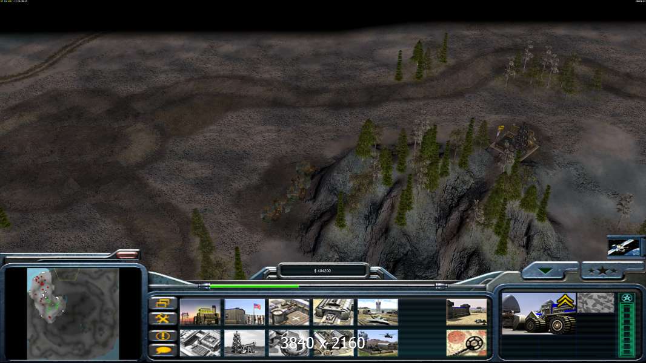646x363 pixels.
Task: Select the building with yellow flag on hilltop
Action: coord(514,143)
